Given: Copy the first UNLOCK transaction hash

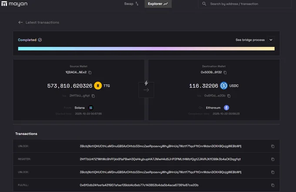Looking at the screenshot, I should point(272,146).
